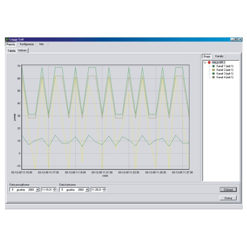247x247 pixels.
Task: Switch to the Konfiguracja tab
Action: [26, 44]
